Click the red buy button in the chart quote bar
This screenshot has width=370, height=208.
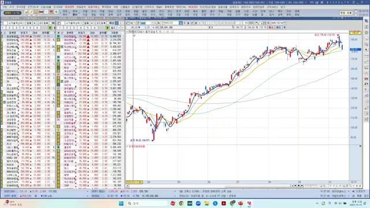[x=271, y=27]
